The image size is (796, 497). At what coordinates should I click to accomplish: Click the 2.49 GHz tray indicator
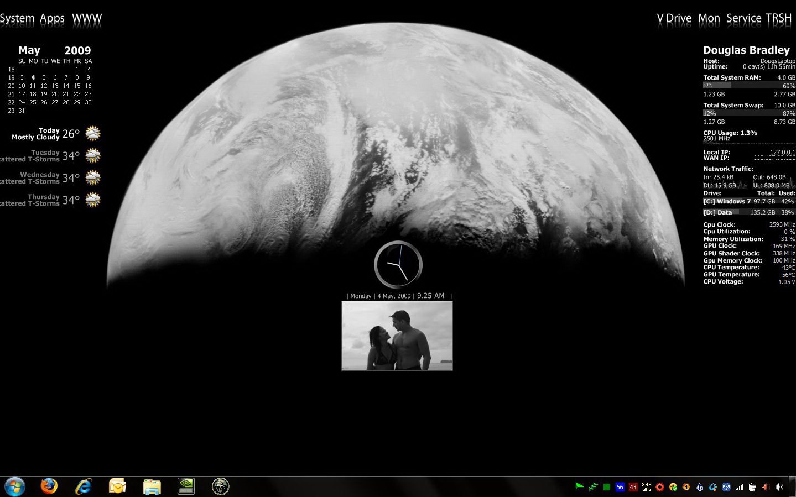pos(647,487)
